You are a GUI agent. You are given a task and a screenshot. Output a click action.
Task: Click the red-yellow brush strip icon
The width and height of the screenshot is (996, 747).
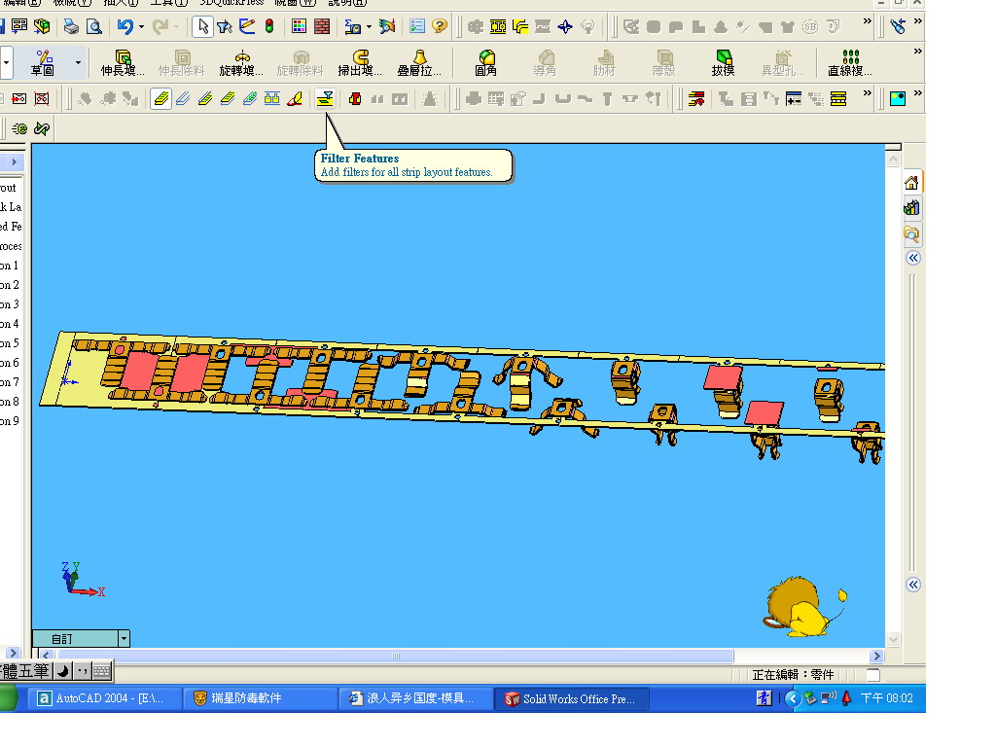(294, 99)
